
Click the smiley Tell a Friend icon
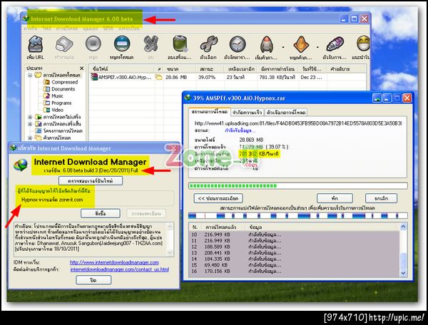point(364,43)
